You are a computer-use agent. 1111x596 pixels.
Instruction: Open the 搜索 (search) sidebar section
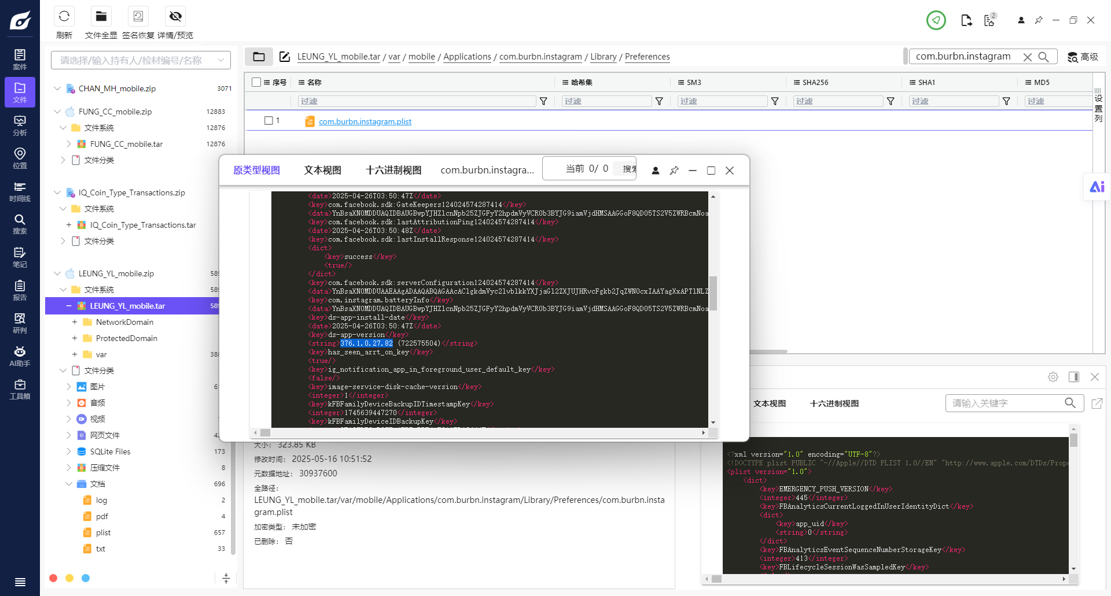[20, 224]
